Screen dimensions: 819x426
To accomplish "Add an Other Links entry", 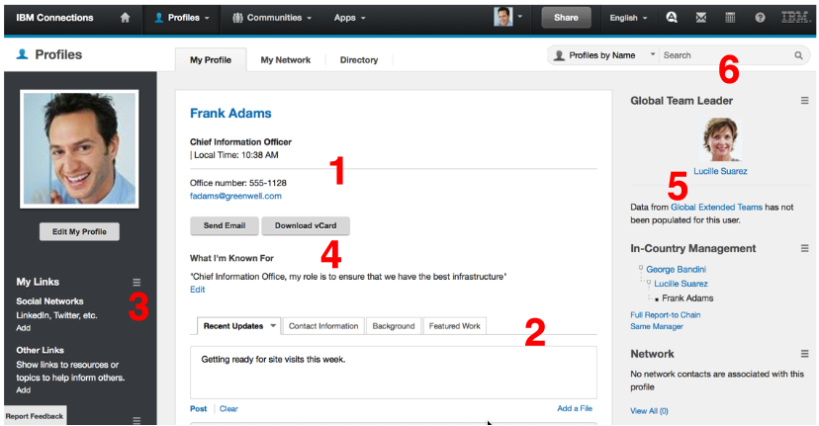I will (23, 390).
